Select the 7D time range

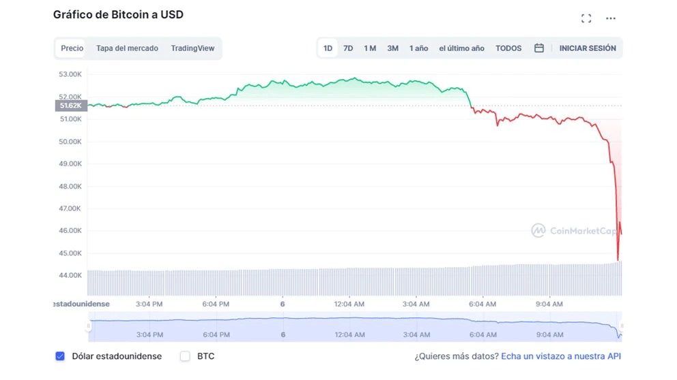(x=348, y=48)
